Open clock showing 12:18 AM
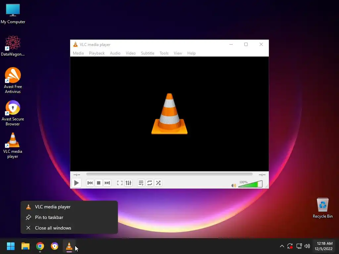The width and height of the screenshot is (339, 254). click(x=324, y=246)
